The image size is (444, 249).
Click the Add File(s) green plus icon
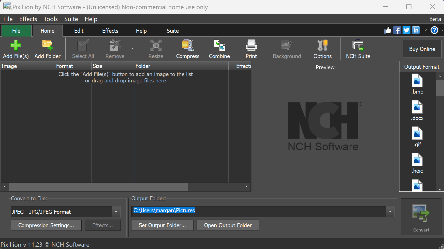(16, 46)
